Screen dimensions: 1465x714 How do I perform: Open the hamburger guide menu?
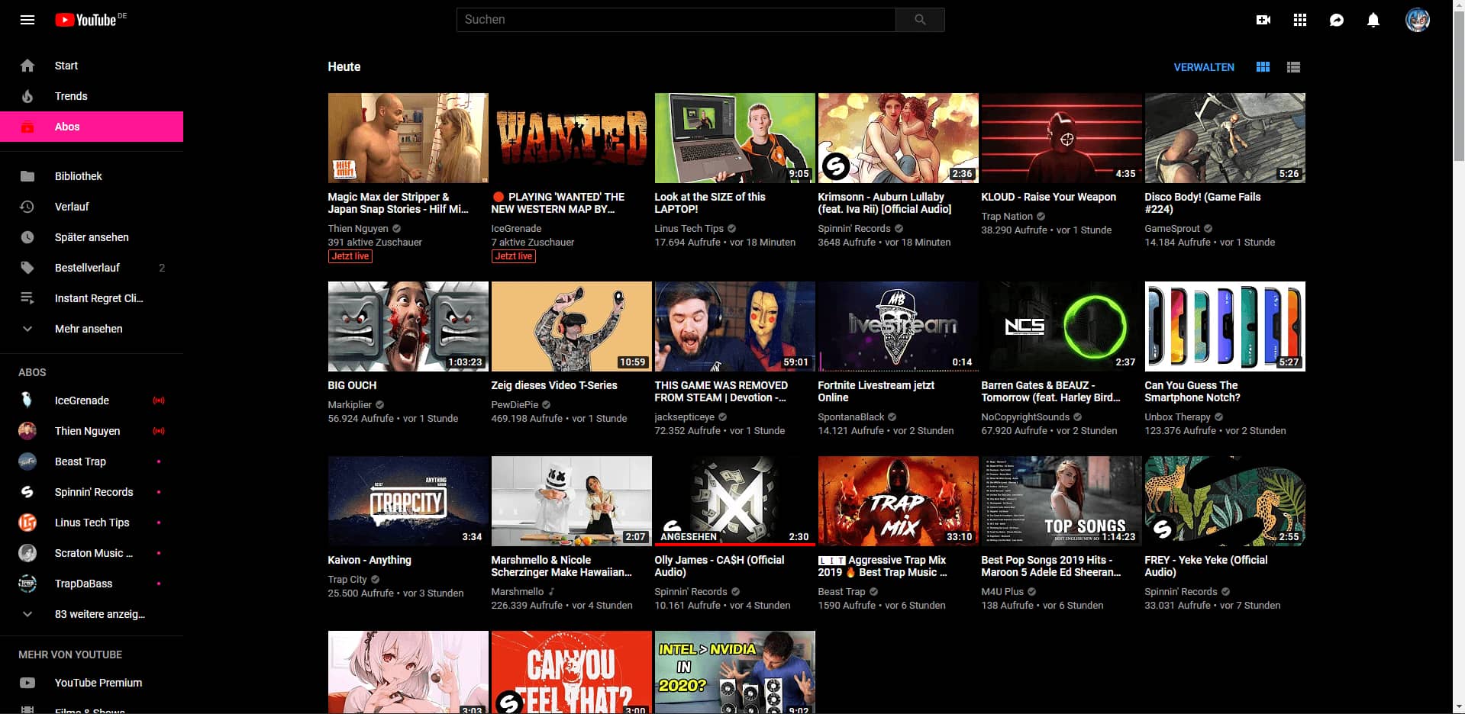(27, 20)
